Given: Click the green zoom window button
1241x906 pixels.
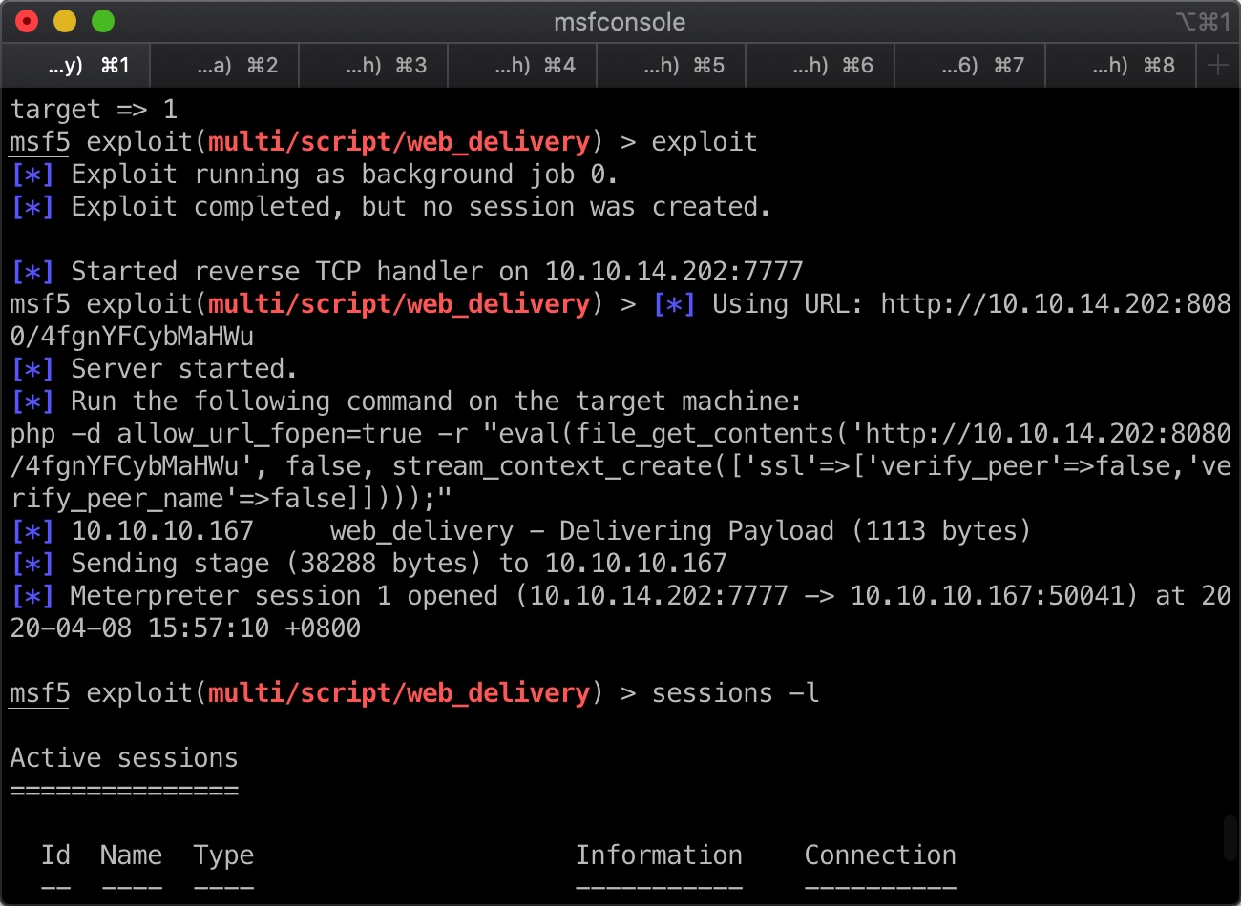Looking at the screenshot, I should tap(103, 21).
